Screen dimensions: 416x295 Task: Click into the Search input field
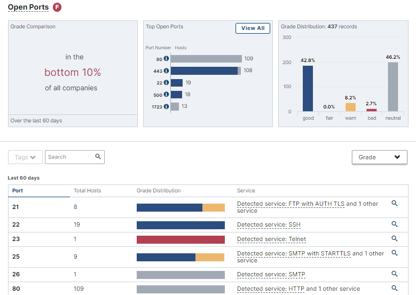click(x=69, y=157)
